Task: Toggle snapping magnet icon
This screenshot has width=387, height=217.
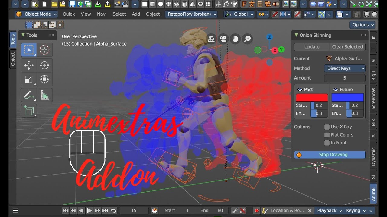Action: [275, 14]
